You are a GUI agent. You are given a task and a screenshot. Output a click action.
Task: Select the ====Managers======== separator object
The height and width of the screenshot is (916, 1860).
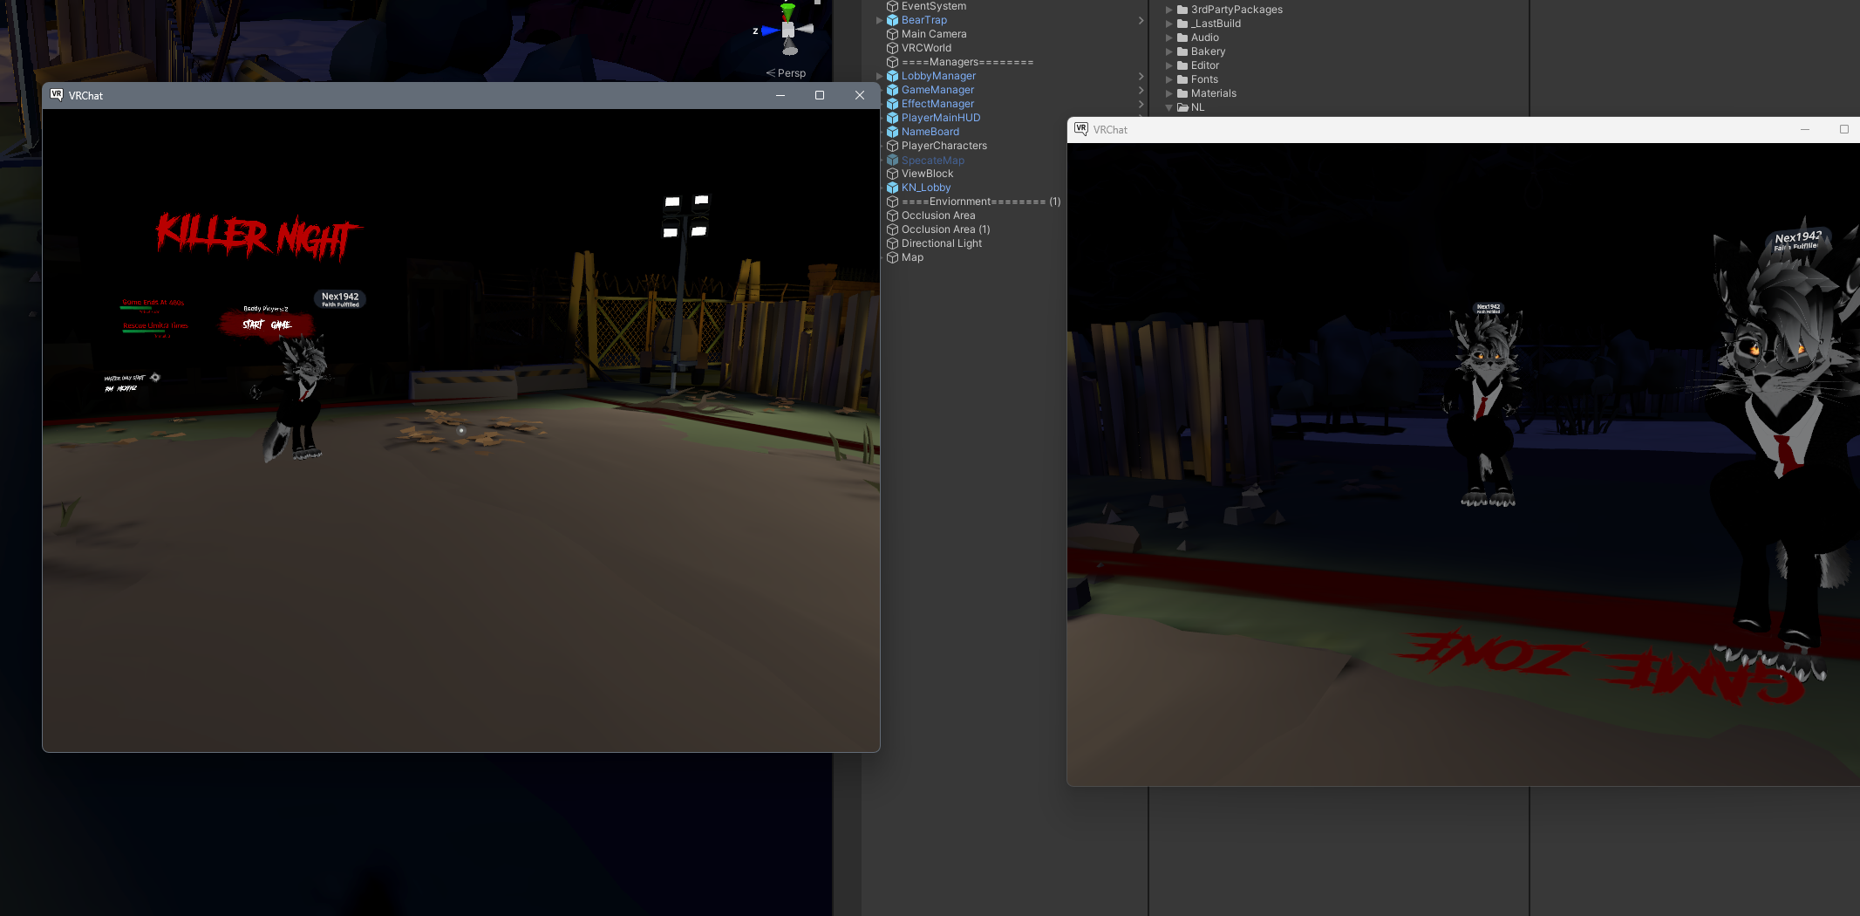(967, 62)
